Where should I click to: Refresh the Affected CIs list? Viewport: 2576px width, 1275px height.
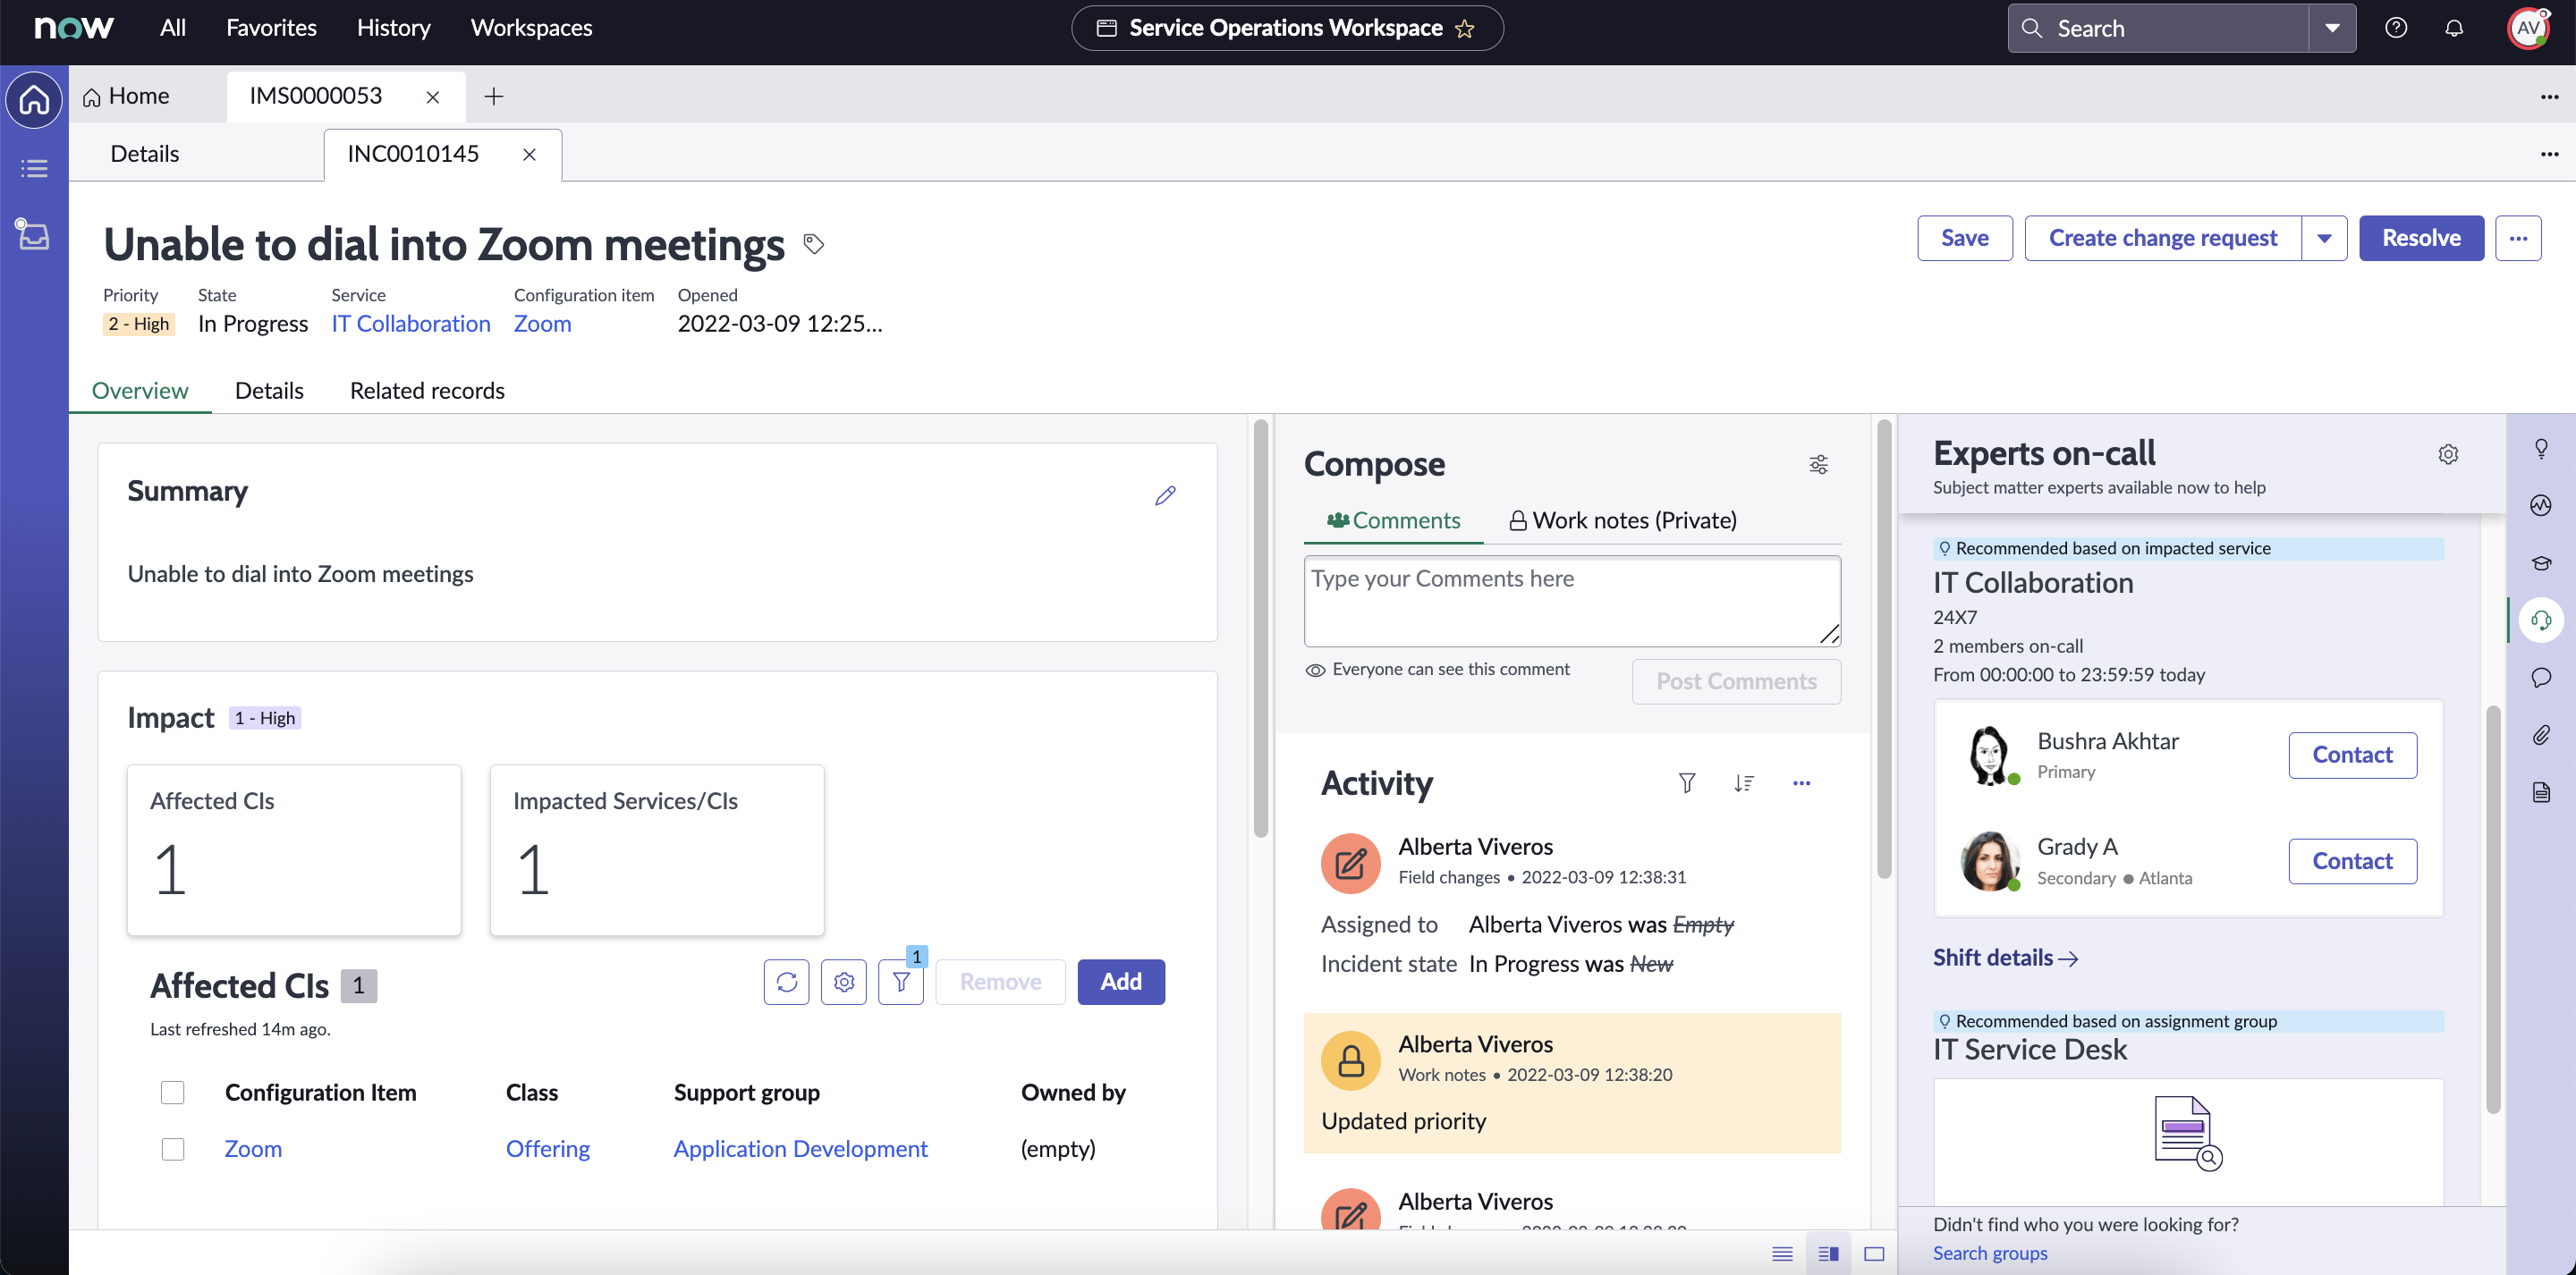pos(786,982)
